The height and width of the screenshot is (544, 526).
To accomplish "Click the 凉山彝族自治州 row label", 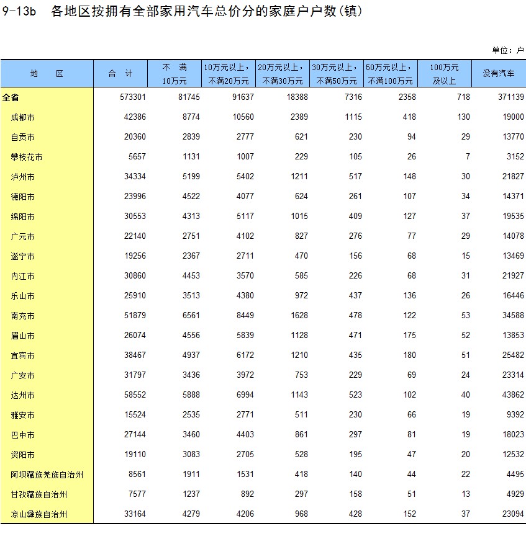I will pyautogui.click(x=39, y=514).
